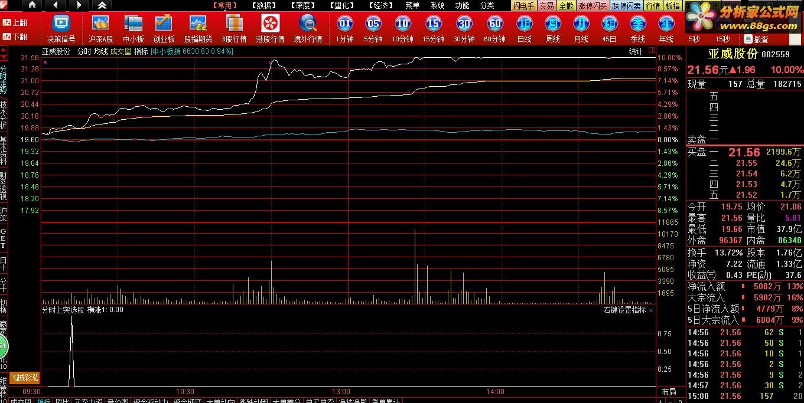The width and height of the screenshot is (804, 403).
Task: Click the double up-arrow collapse icon
Action: pos(102,5)
